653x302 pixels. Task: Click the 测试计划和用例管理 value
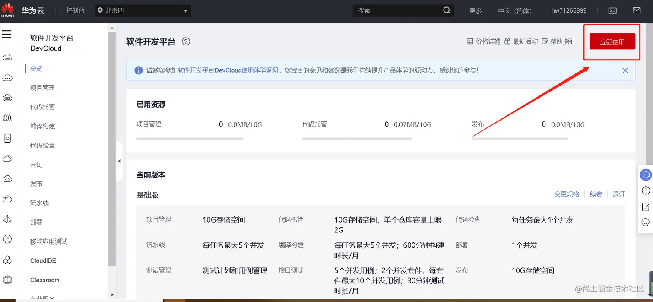[x=235, y=271]
